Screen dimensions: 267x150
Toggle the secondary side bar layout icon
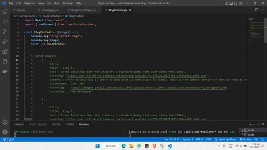236,3
